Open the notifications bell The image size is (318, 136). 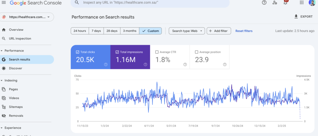[x=286, y=2]
